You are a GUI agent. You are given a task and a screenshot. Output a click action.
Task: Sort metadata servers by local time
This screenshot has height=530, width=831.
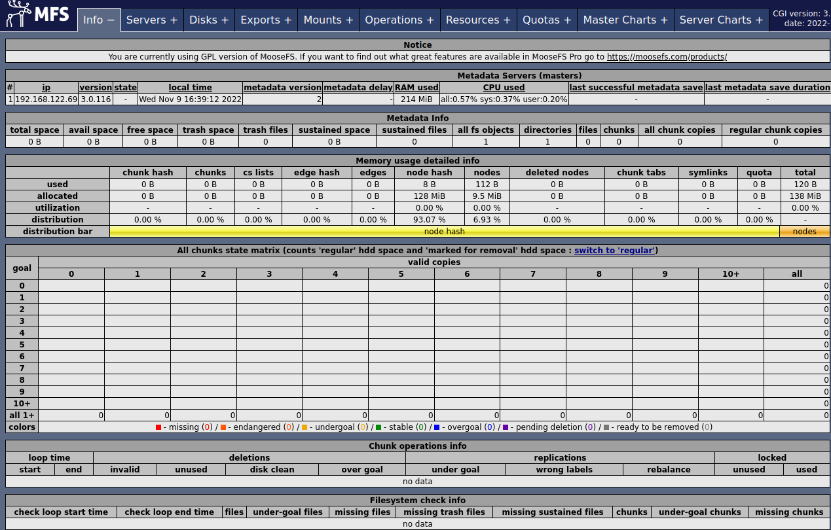(x=190, y=88)
